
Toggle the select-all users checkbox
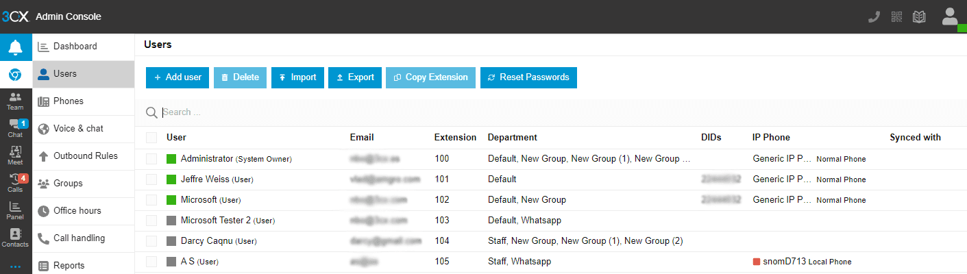pos(151,138)
